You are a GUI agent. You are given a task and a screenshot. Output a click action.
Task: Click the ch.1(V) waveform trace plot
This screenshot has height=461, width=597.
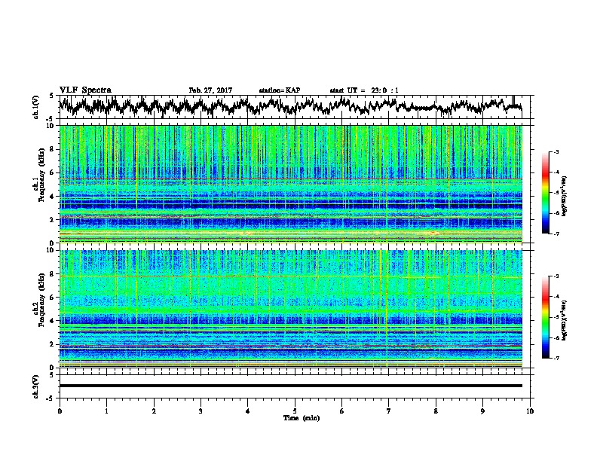tap(291, 106)
